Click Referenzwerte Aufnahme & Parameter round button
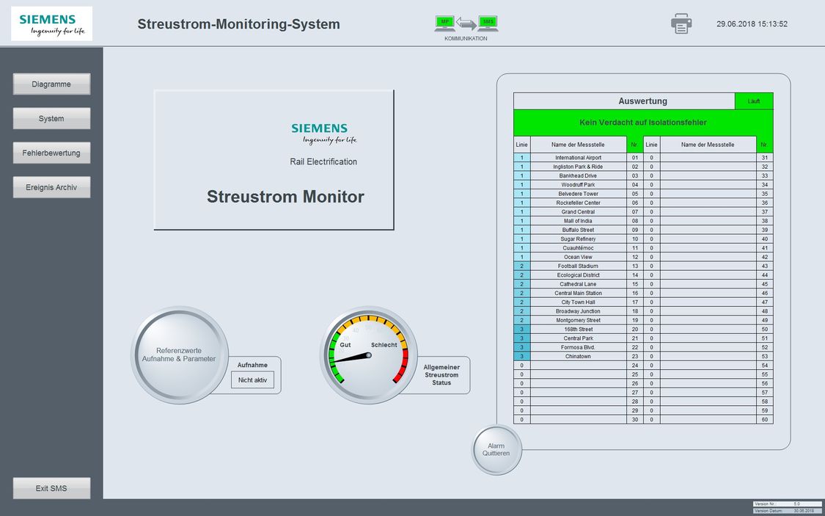 pos(180,355)
